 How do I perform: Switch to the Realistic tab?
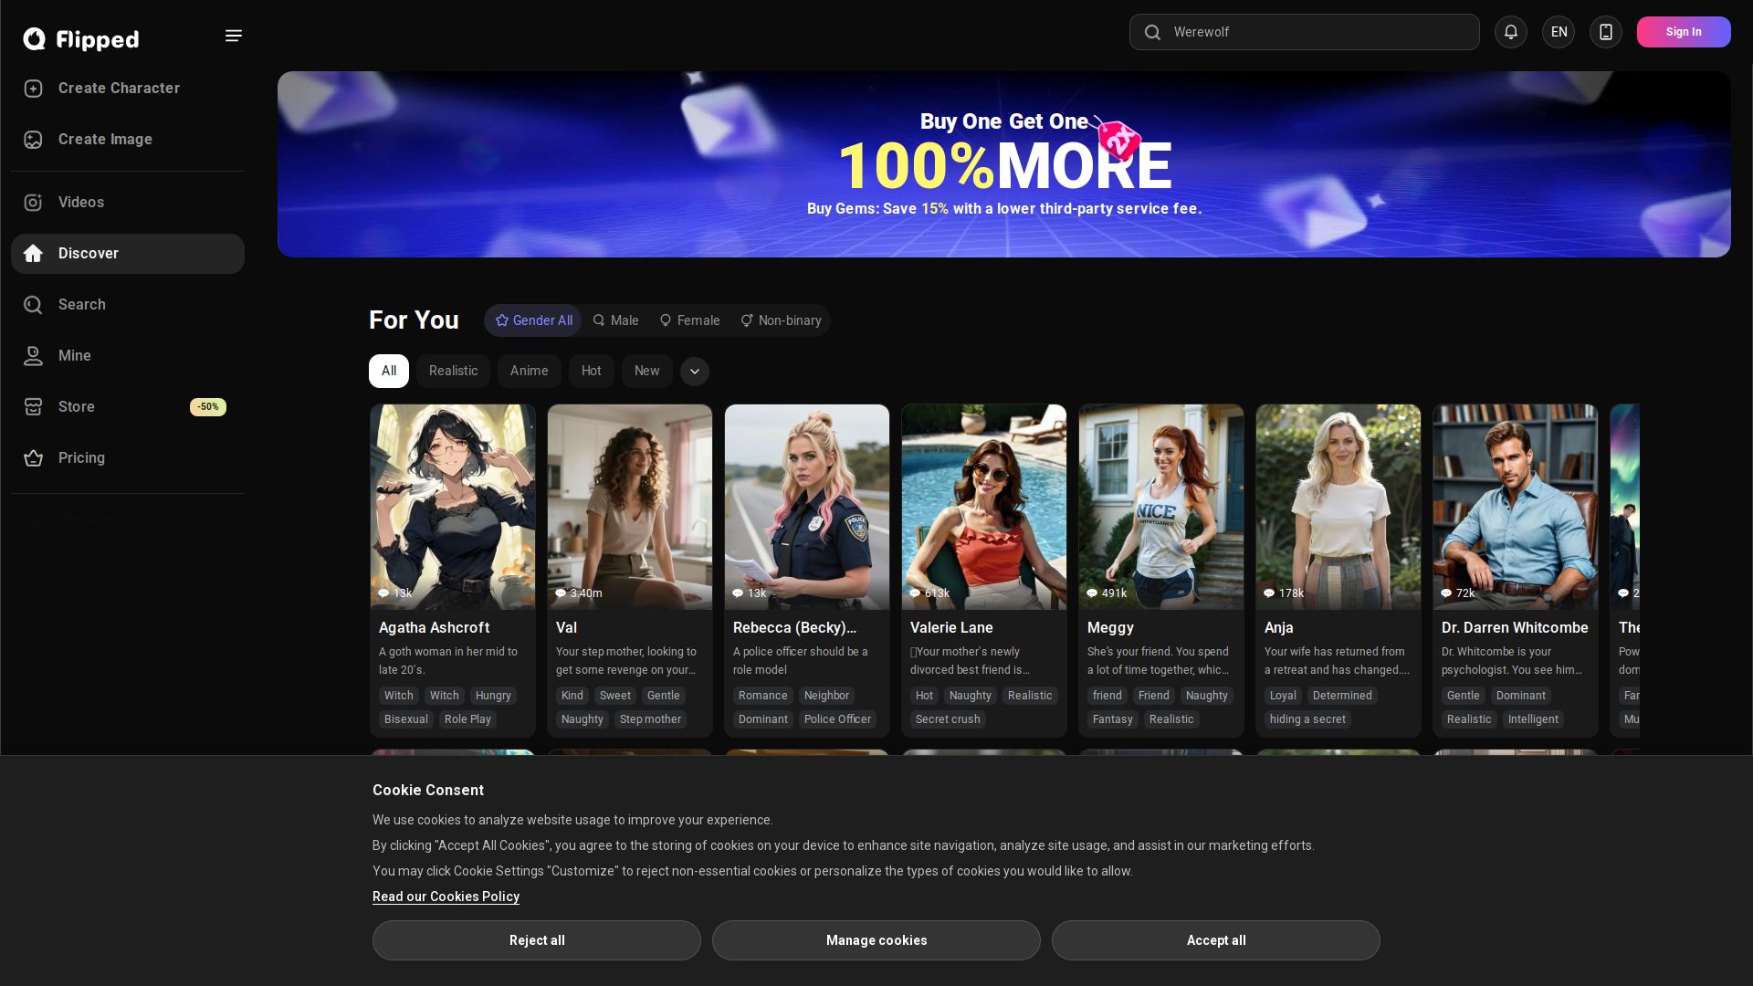(x=454, y=372)
